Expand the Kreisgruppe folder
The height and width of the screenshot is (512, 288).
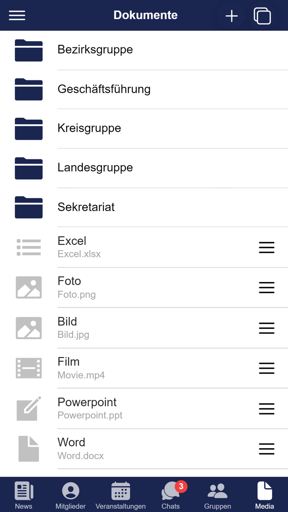coord(89,128)
